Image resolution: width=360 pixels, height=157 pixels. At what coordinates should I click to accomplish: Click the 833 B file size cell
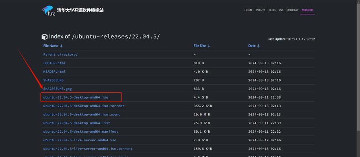point(198,89)
